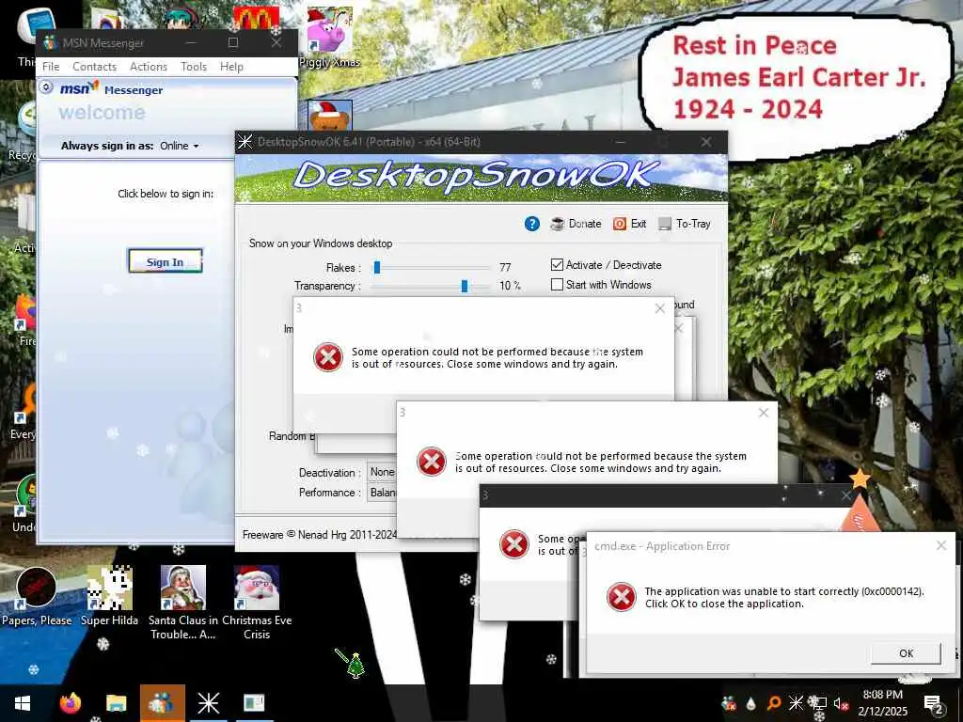Open Windows Start menu

[x=23, y=703]
